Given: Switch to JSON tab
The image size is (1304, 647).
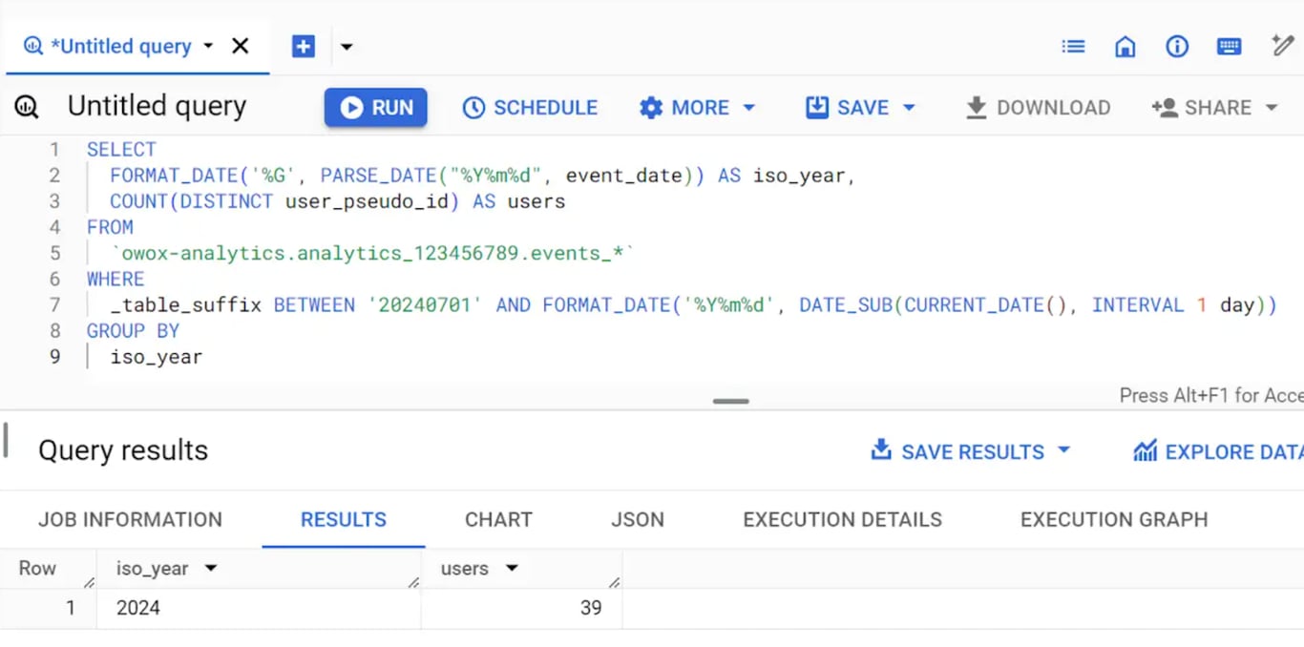Looking at the screenshot, I should (x=638, y=520).
